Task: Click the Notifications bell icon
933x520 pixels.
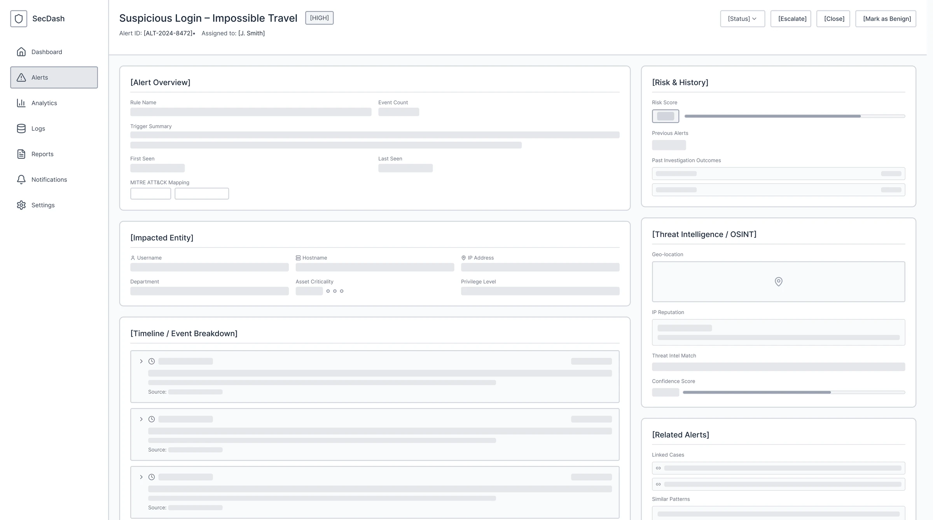Action: click(x=21, y=180)
